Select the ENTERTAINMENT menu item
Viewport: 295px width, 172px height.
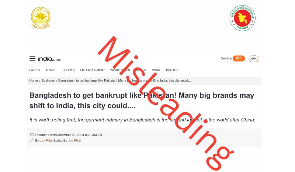(93, 70)
